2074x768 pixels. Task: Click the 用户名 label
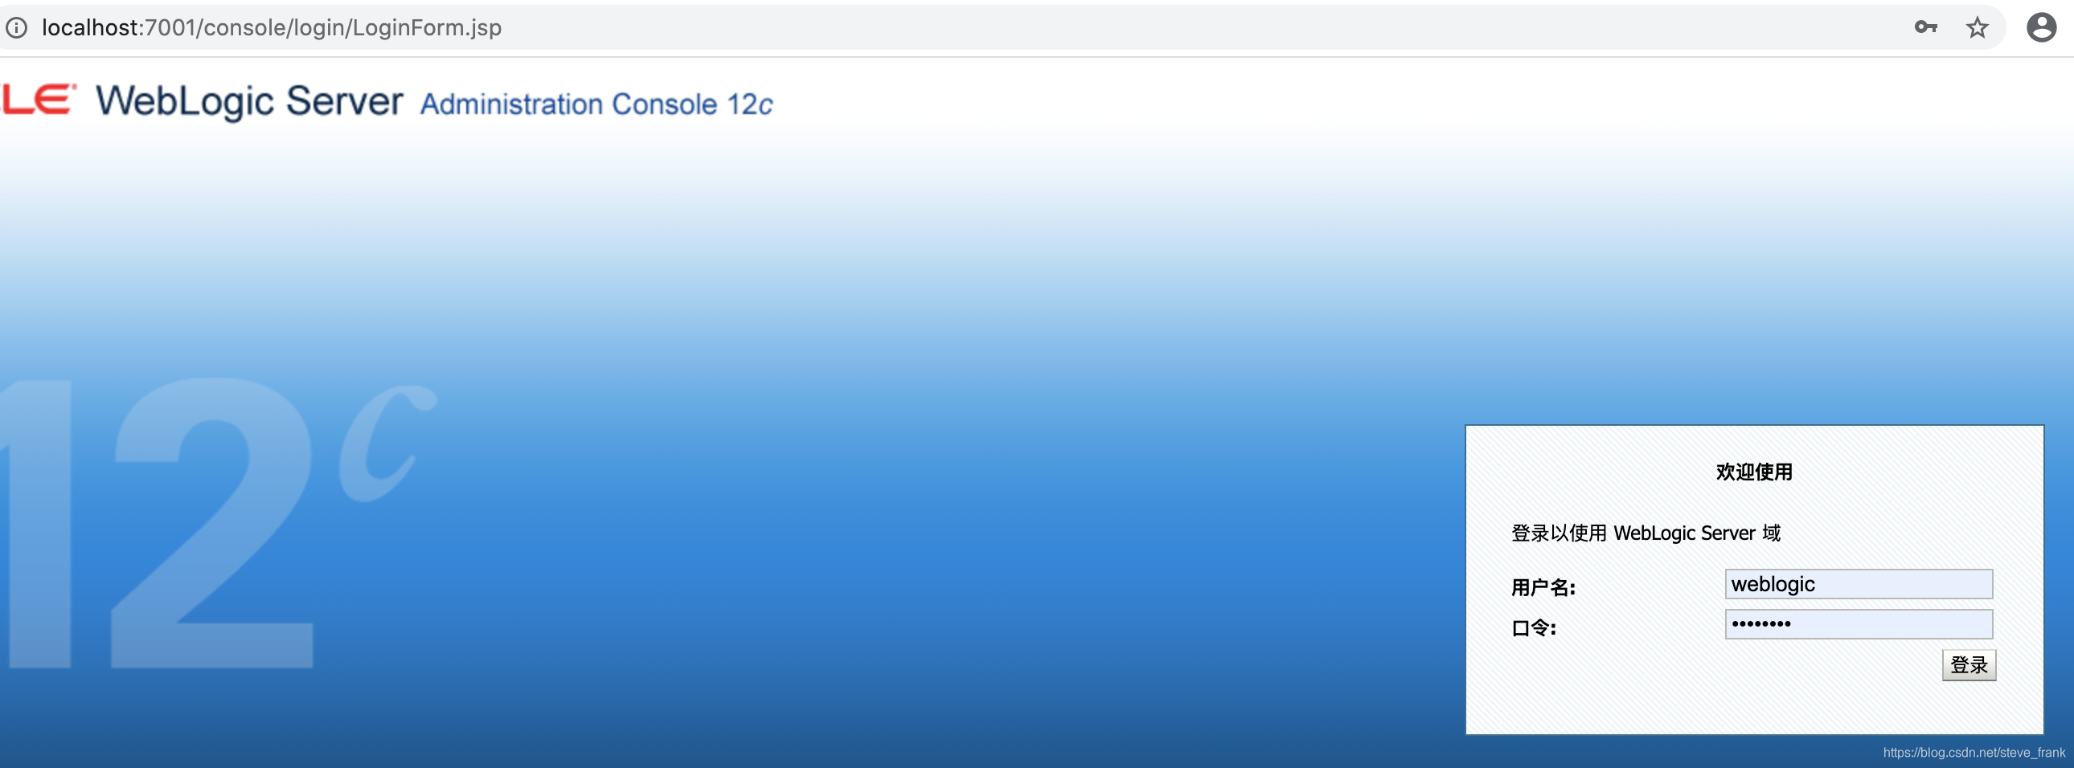pyautogui.click(x=1543, y=588)
